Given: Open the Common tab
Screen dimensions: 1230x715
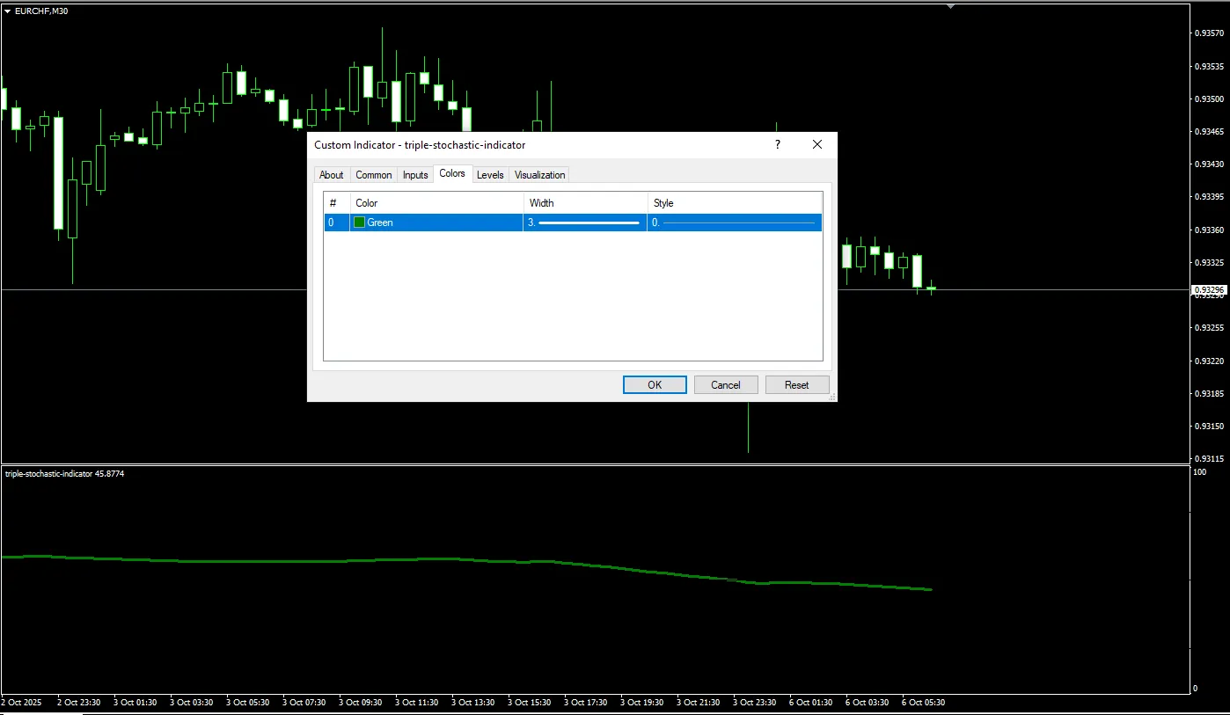Looking at the screenshot, I should [x=374, y=175].
